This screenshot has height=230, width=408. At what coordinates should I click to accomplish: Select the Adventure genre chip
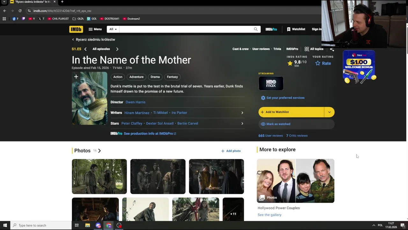tap(136, 77)
